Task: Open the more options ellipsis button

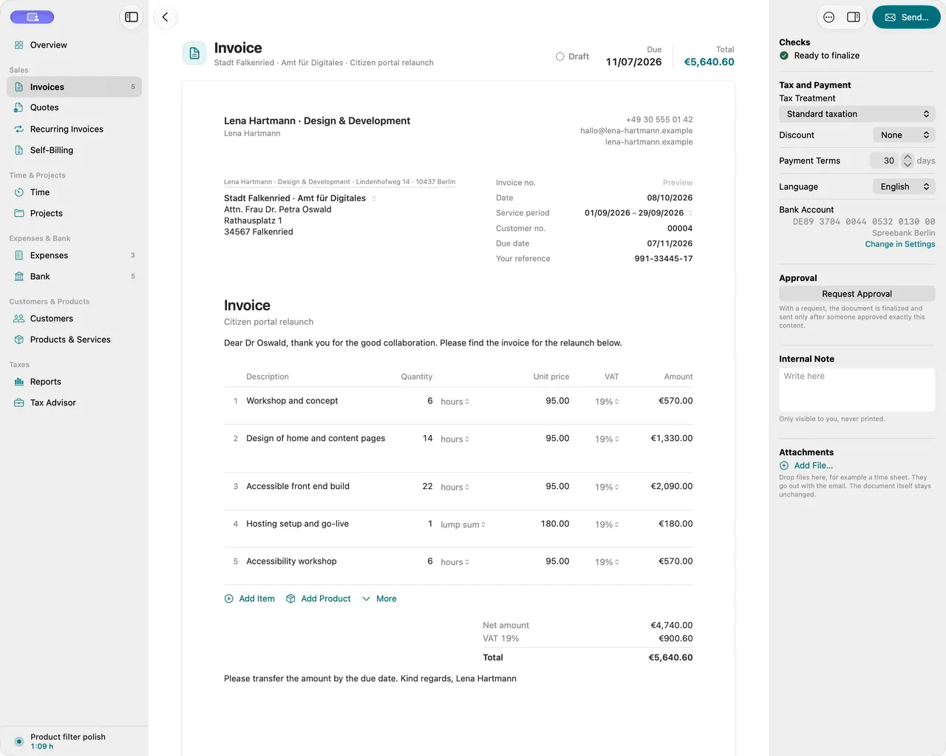Action: [x=829, y=17]
